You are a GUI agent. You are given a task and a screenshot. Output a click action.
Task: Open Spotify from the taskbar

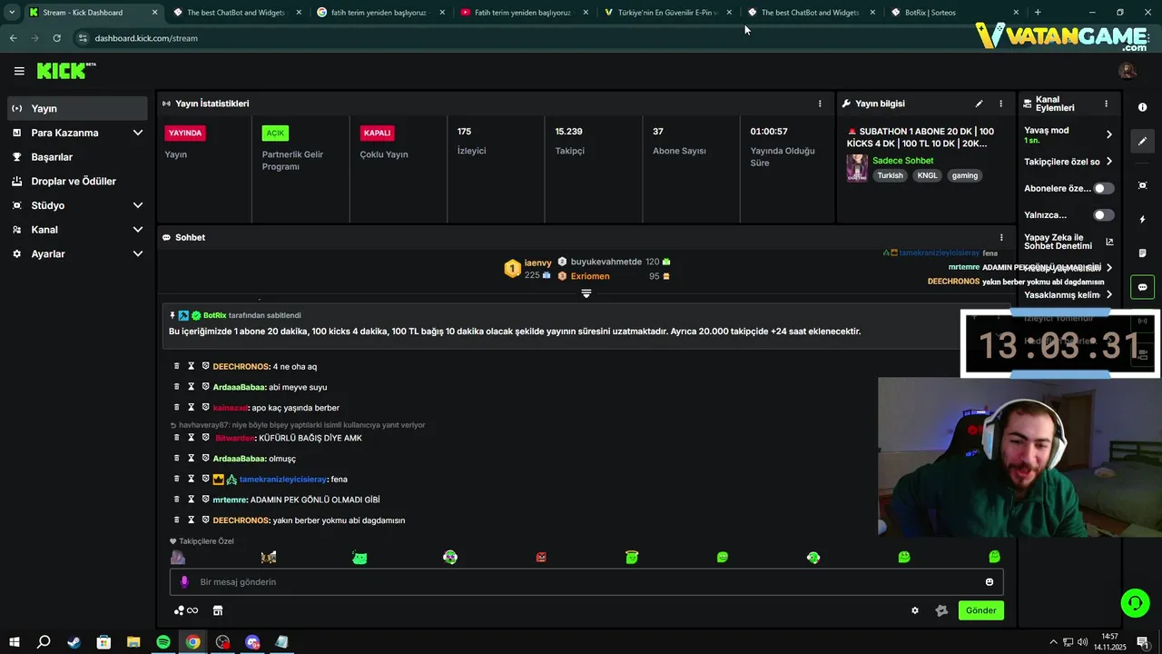[163, 642]
